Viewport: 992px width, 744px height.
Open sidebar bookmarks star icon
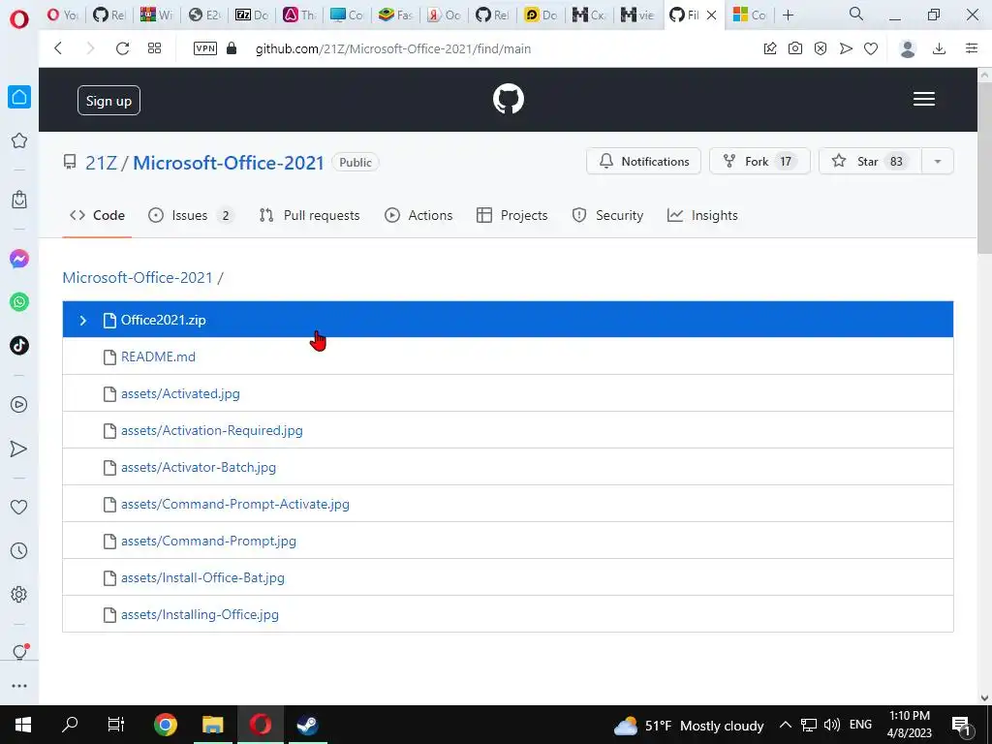(x=19, y=140)
